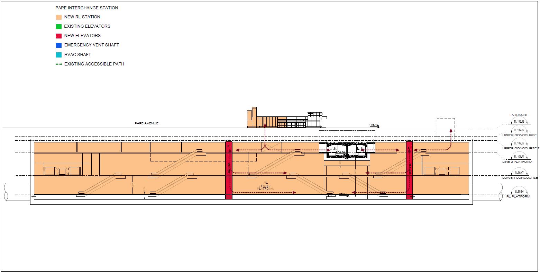
Task: Click the blue Emergency Vent Shaft swatch
Action: (x=58, y=45)
